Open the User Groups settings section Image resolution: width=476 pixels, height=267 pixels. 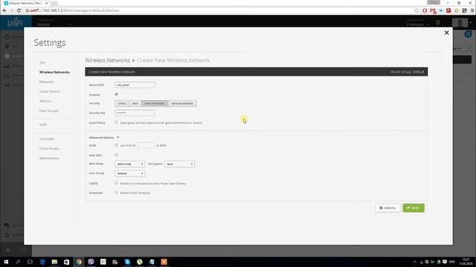tap(48, 111)
